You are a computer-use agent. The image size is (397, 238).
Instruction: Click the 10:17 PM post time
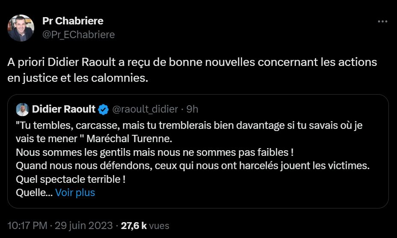(x=27, y=225)
